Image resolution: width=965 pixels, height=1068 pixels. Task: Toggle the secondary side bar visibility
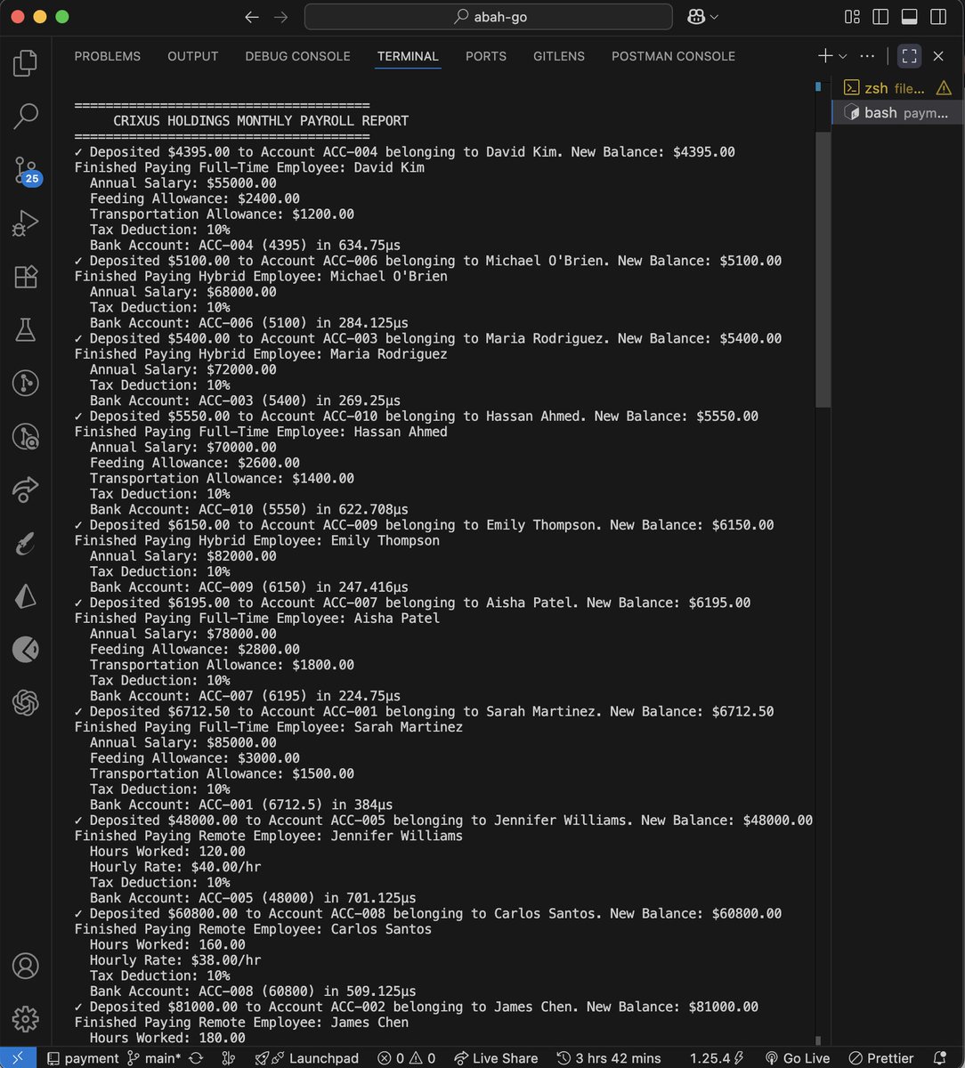pos(937,17)
